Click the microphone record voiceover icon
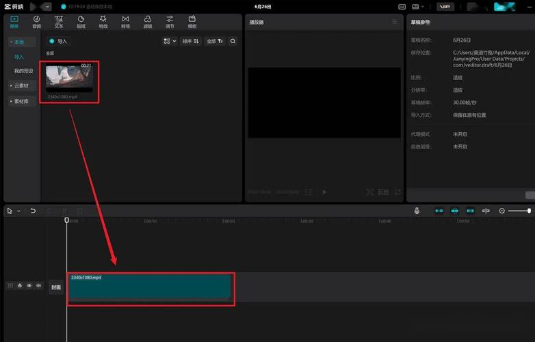Screen dimensions: 535x342 click(x=417, y=211)
